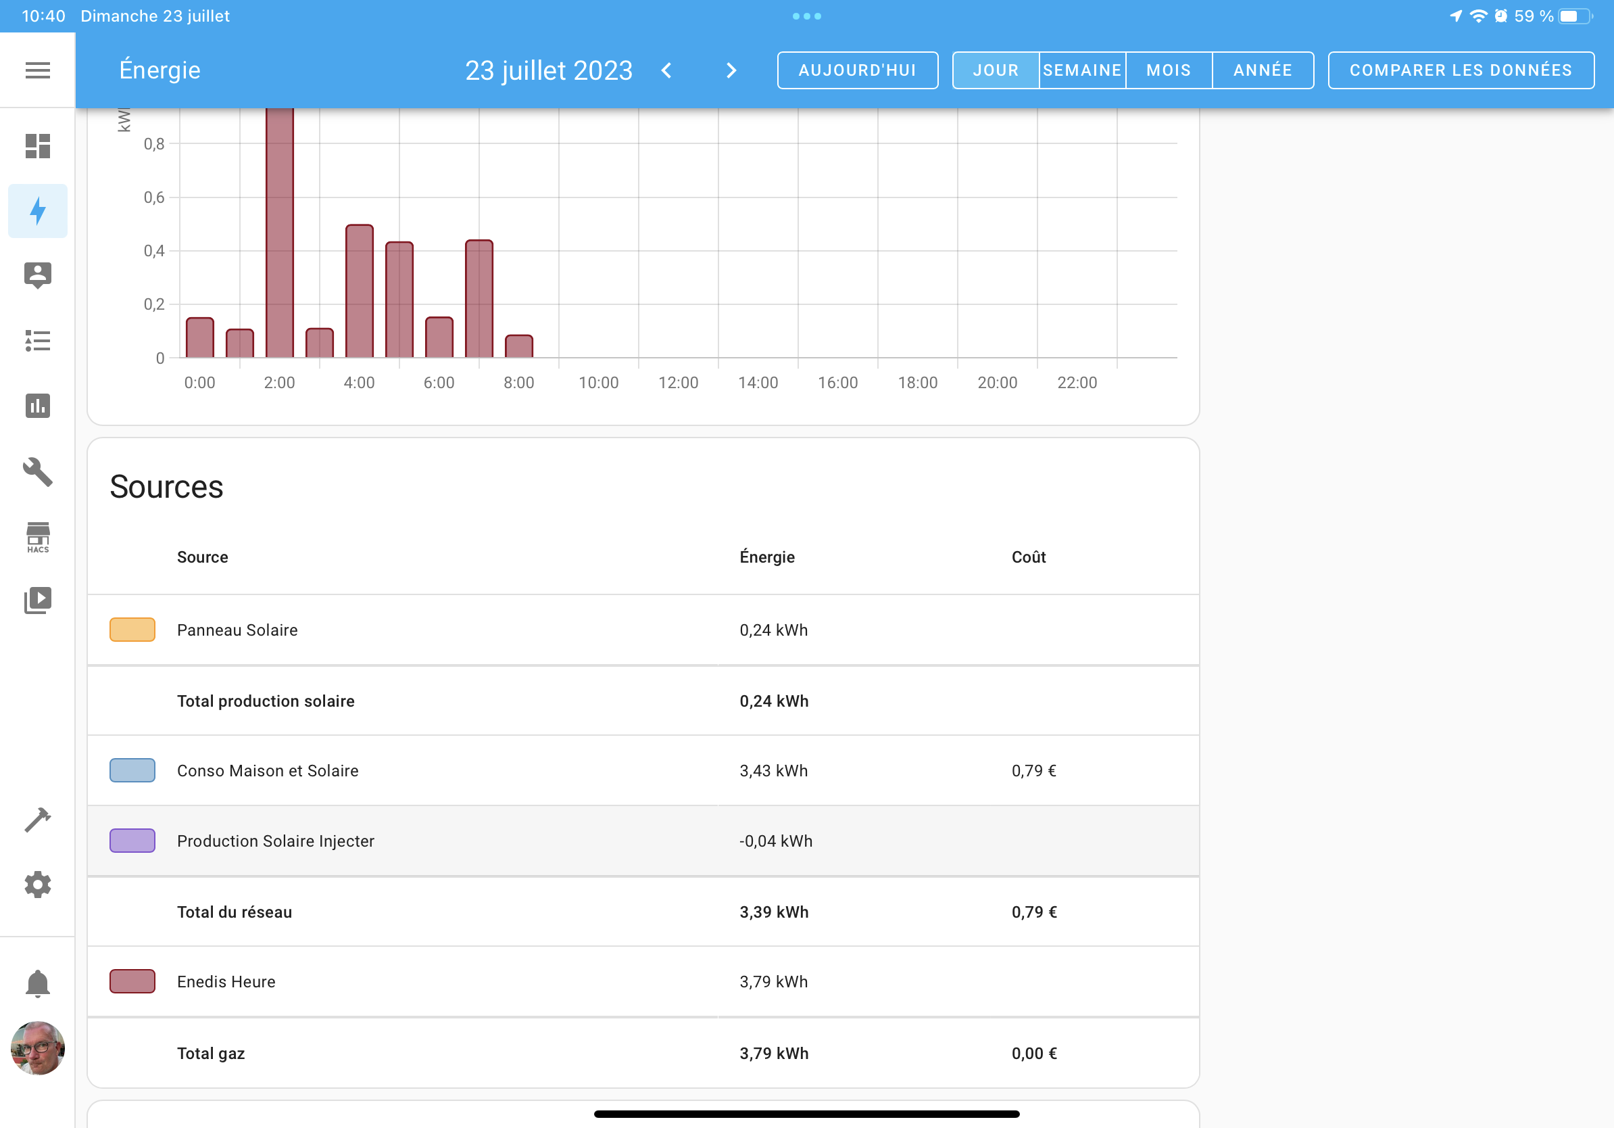Image resolution: width=1614 pixels, height=1128 pixels.
Task: Tap the alarm clock status icon
Action: (x=1501, y=16)
